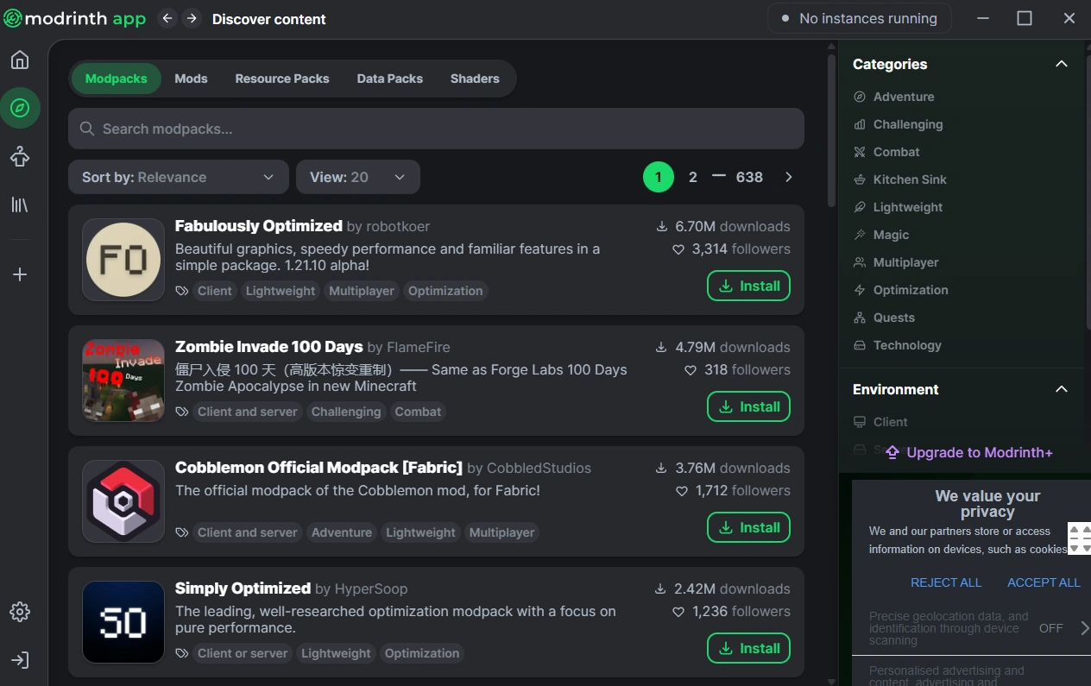1091x686 pixels.
Task: Filter by Lightweight category
Action: [898, 207]
